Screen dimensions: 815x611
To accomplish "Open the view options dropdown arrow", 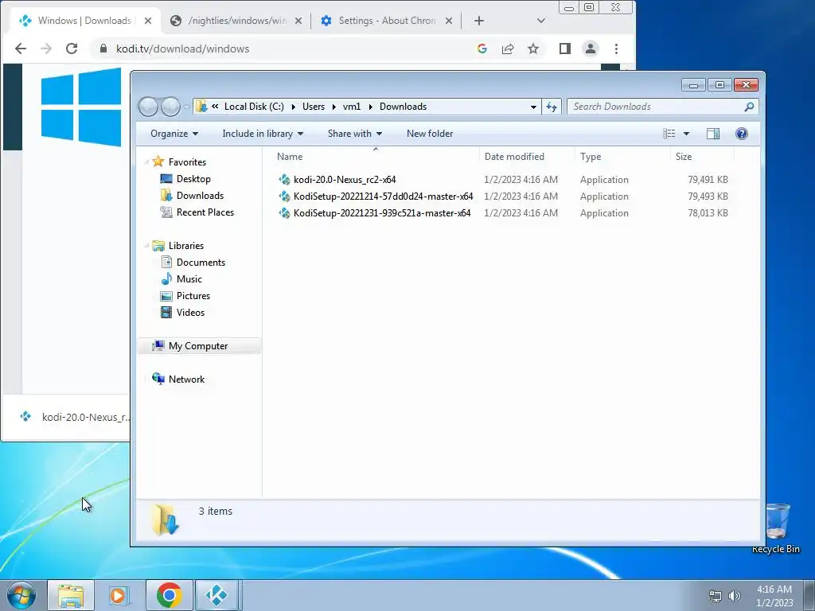I will coord(686,134).
